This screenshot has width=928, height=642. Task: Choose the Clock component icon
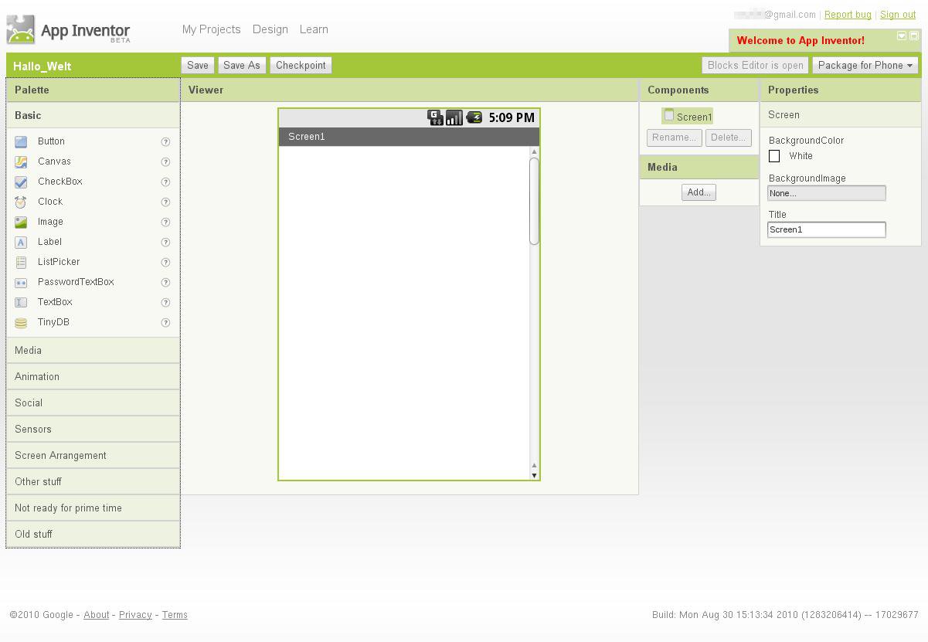click(21, 202)
